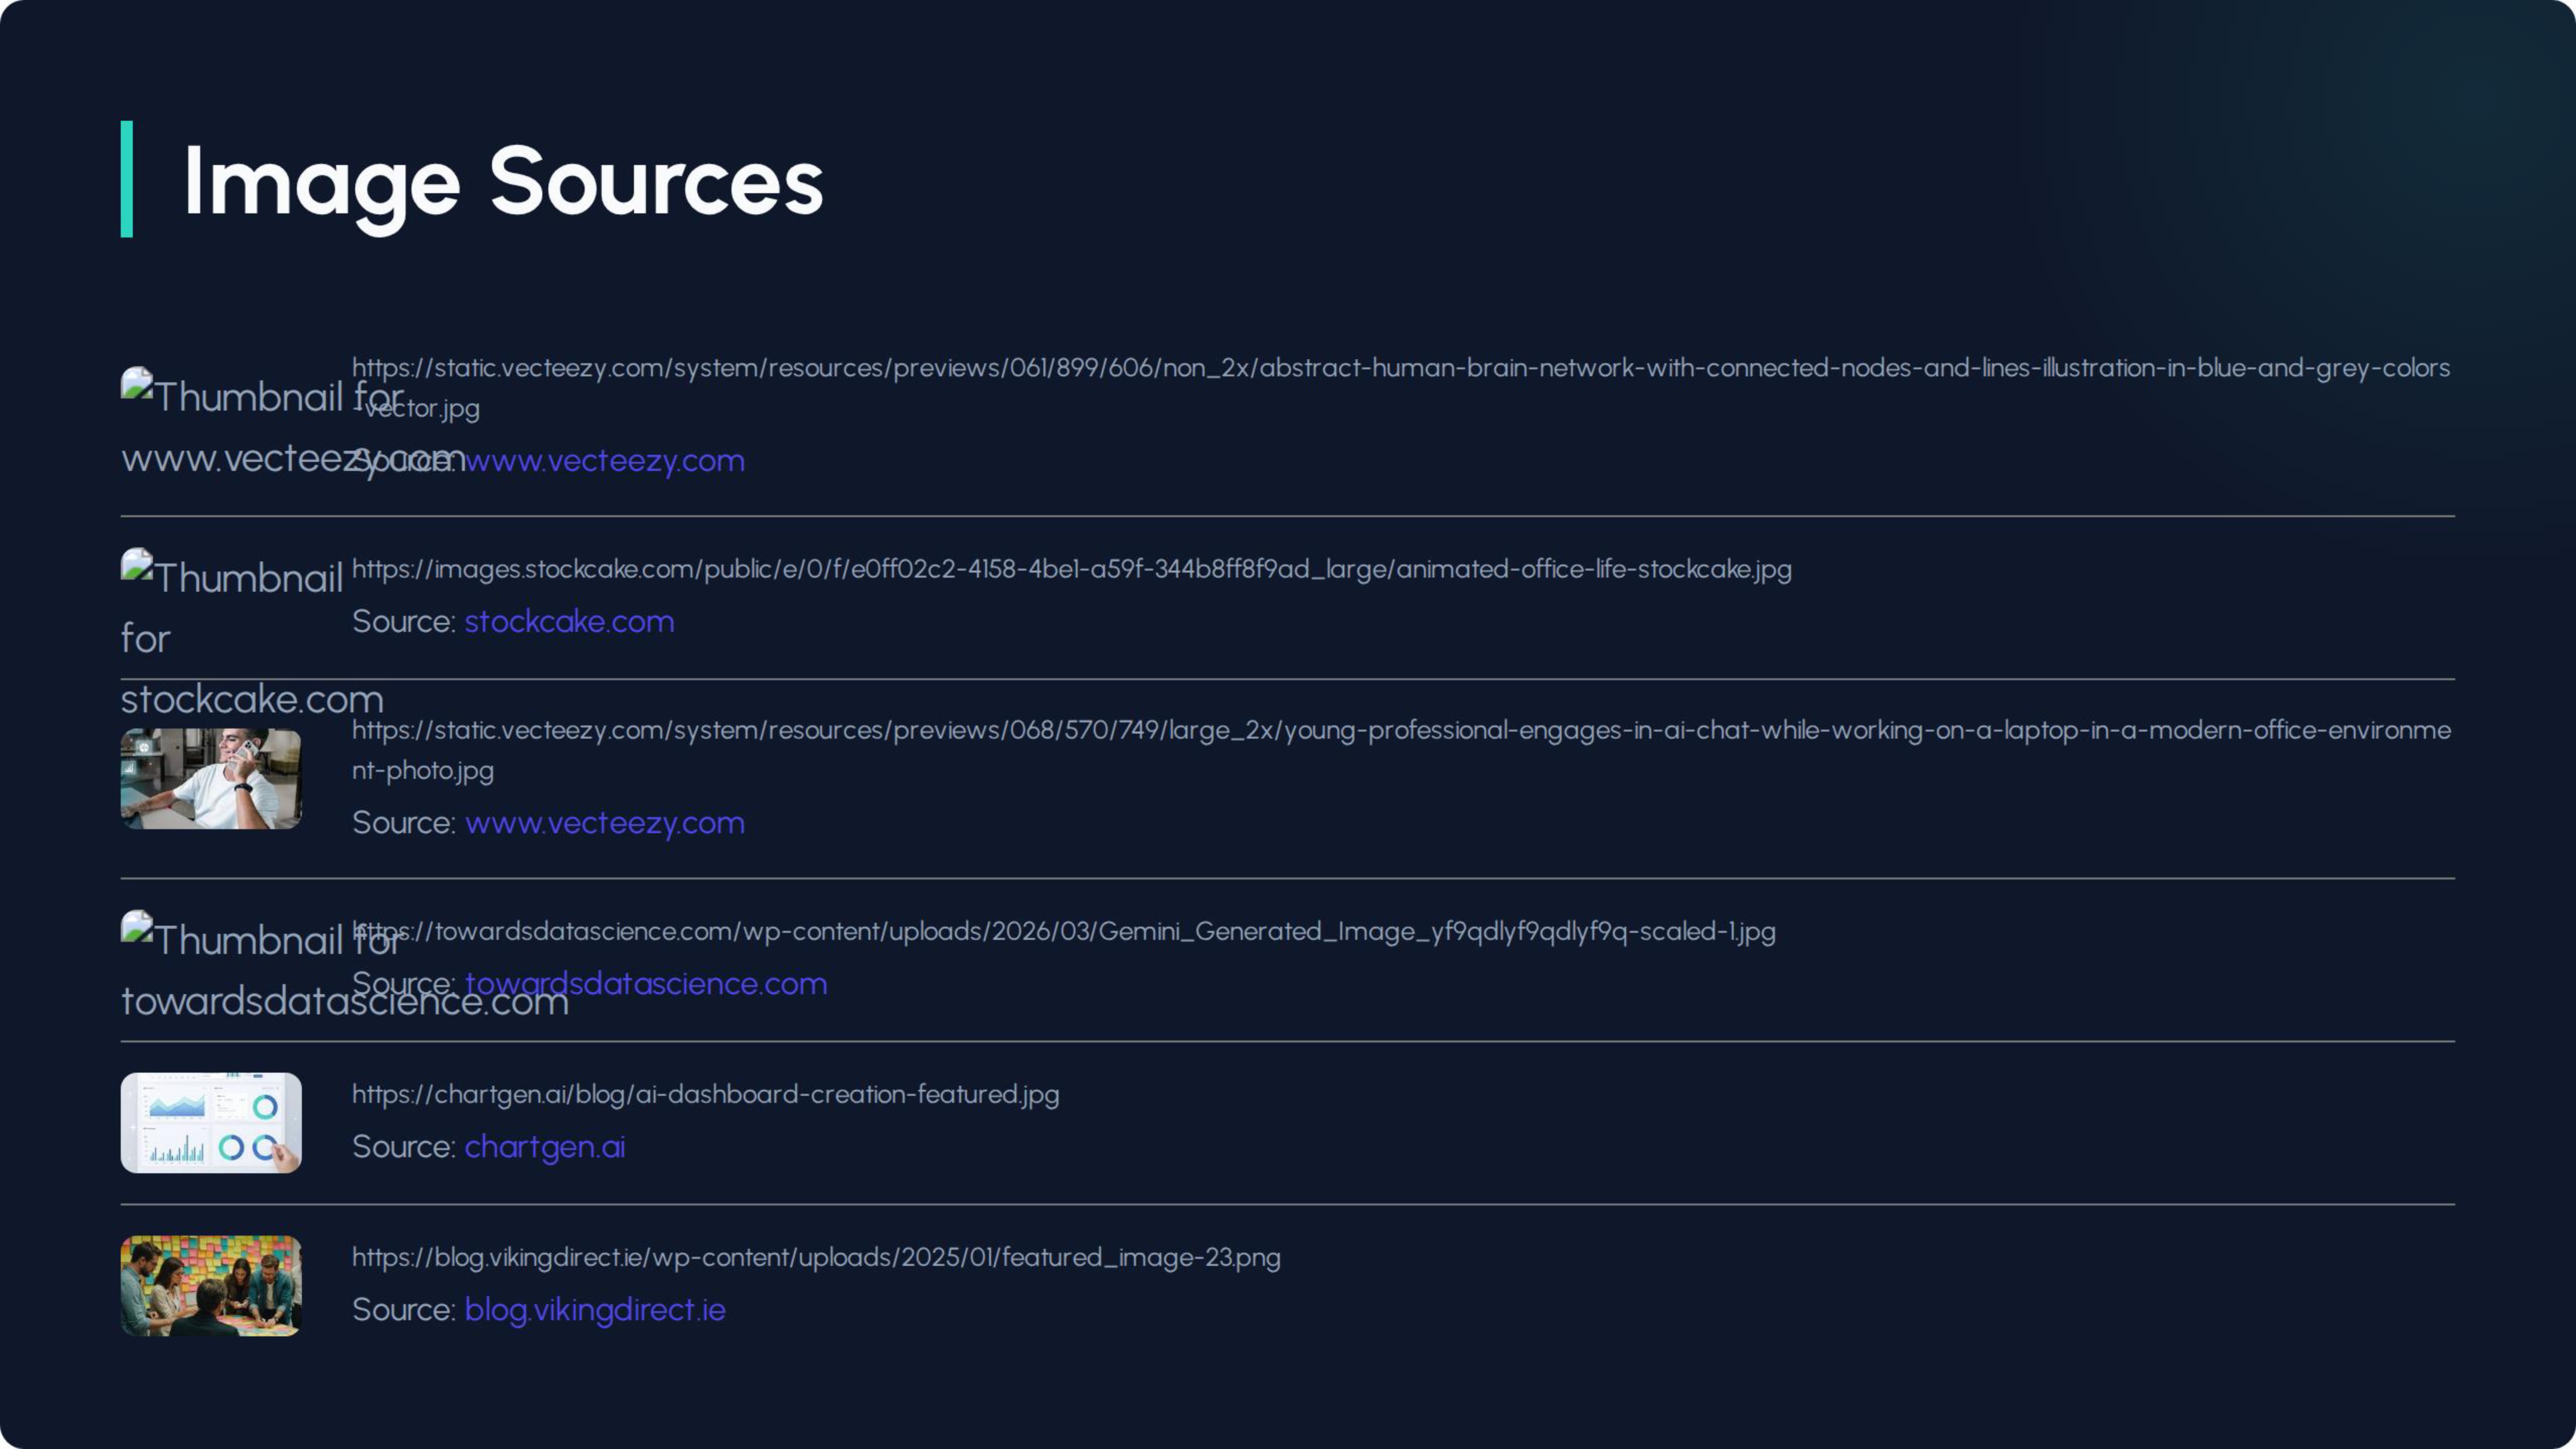Click the thumbnail of the man on the phone at a laptop
Image resolution: width=2576 pixels, height=1449 pixels.
point(211,778)
